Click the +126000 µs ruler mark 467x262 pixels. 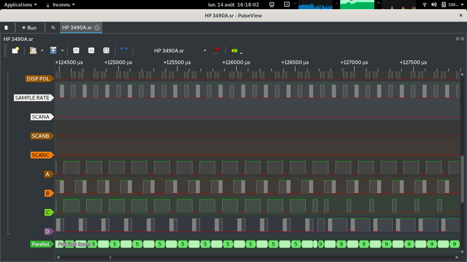[236, 62]
